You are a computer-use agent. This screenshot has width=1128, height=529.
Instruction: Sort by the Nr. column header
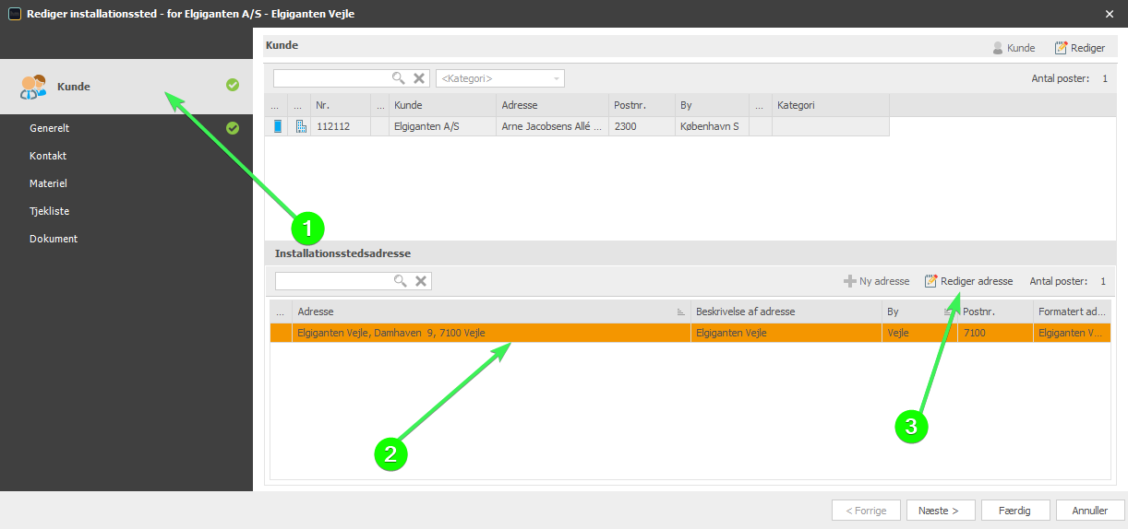click(x=340, y=105)
